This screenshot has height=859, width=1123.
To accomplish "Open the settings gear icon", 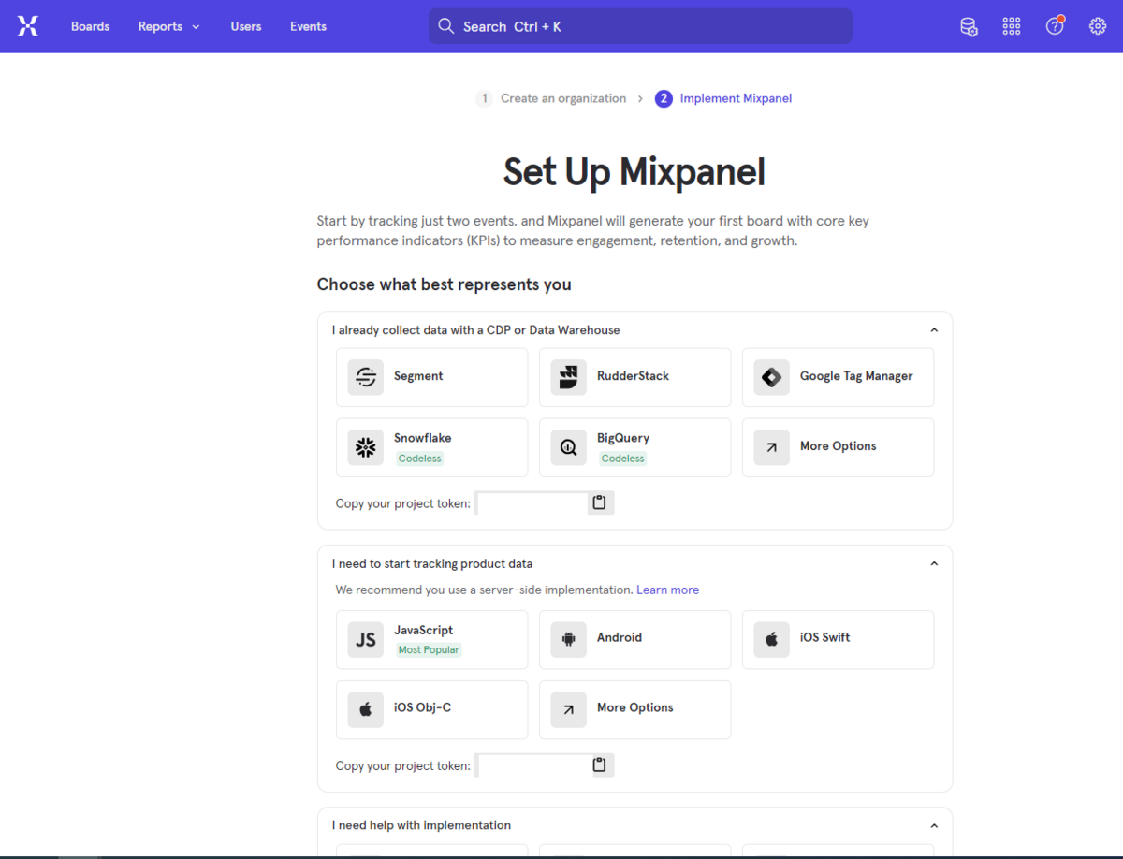I will (1098, 26).
